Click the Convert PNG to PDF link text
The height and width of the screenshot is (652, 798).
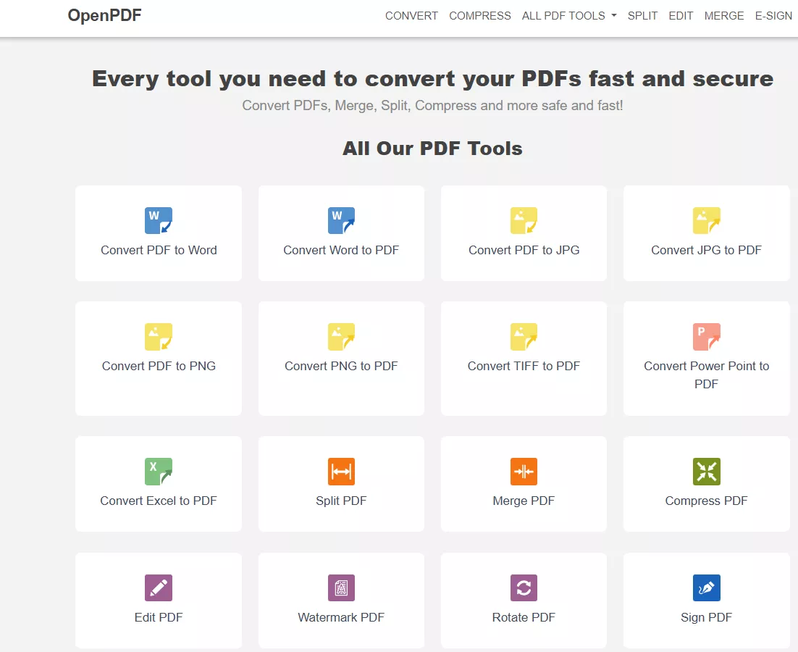coord(340,366)
